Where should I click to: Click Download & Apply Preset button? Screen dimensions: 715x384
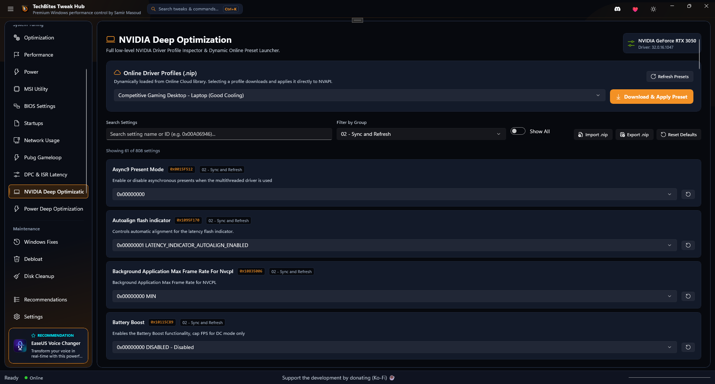[x=651, y=97]
